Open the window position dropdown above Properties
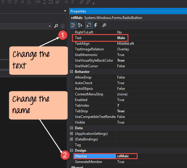 coord(65,11)
